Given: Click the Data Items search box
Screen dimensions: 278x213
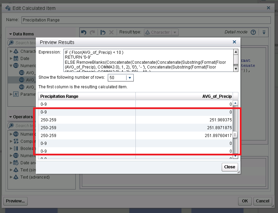Looking at the screenshot, I should tap(22, 43).
